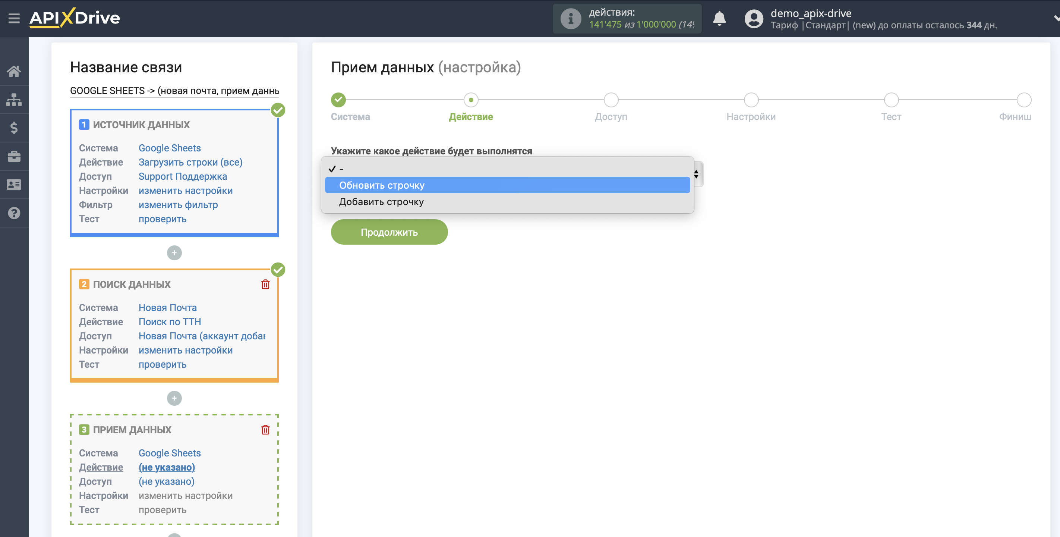
Task: Go to the Система step
Action: pyautogui.click(x=338, y=99)
